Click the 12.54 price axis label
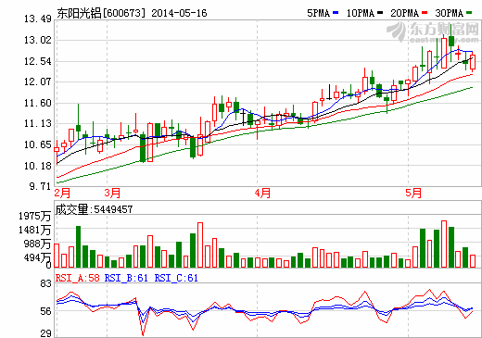Image resolution: width=482 pixels, height=338 pixels. [38, 61]
